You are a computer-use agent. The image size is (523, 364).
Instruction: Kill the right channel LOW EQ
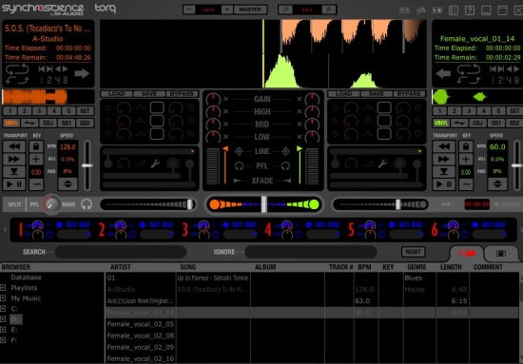click(300, 137)
